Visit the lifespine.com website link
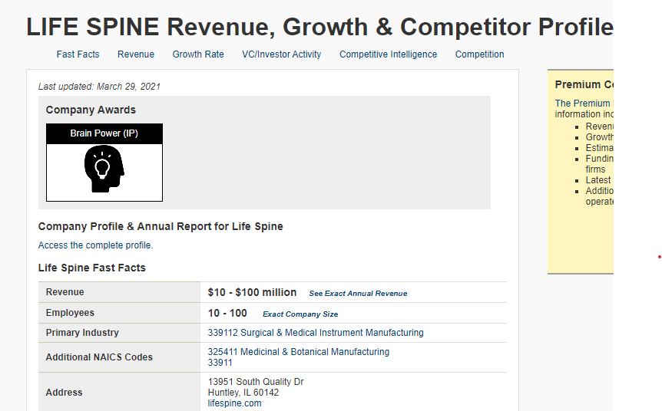Screen dimensions: 662x411 tap(234, 403)
